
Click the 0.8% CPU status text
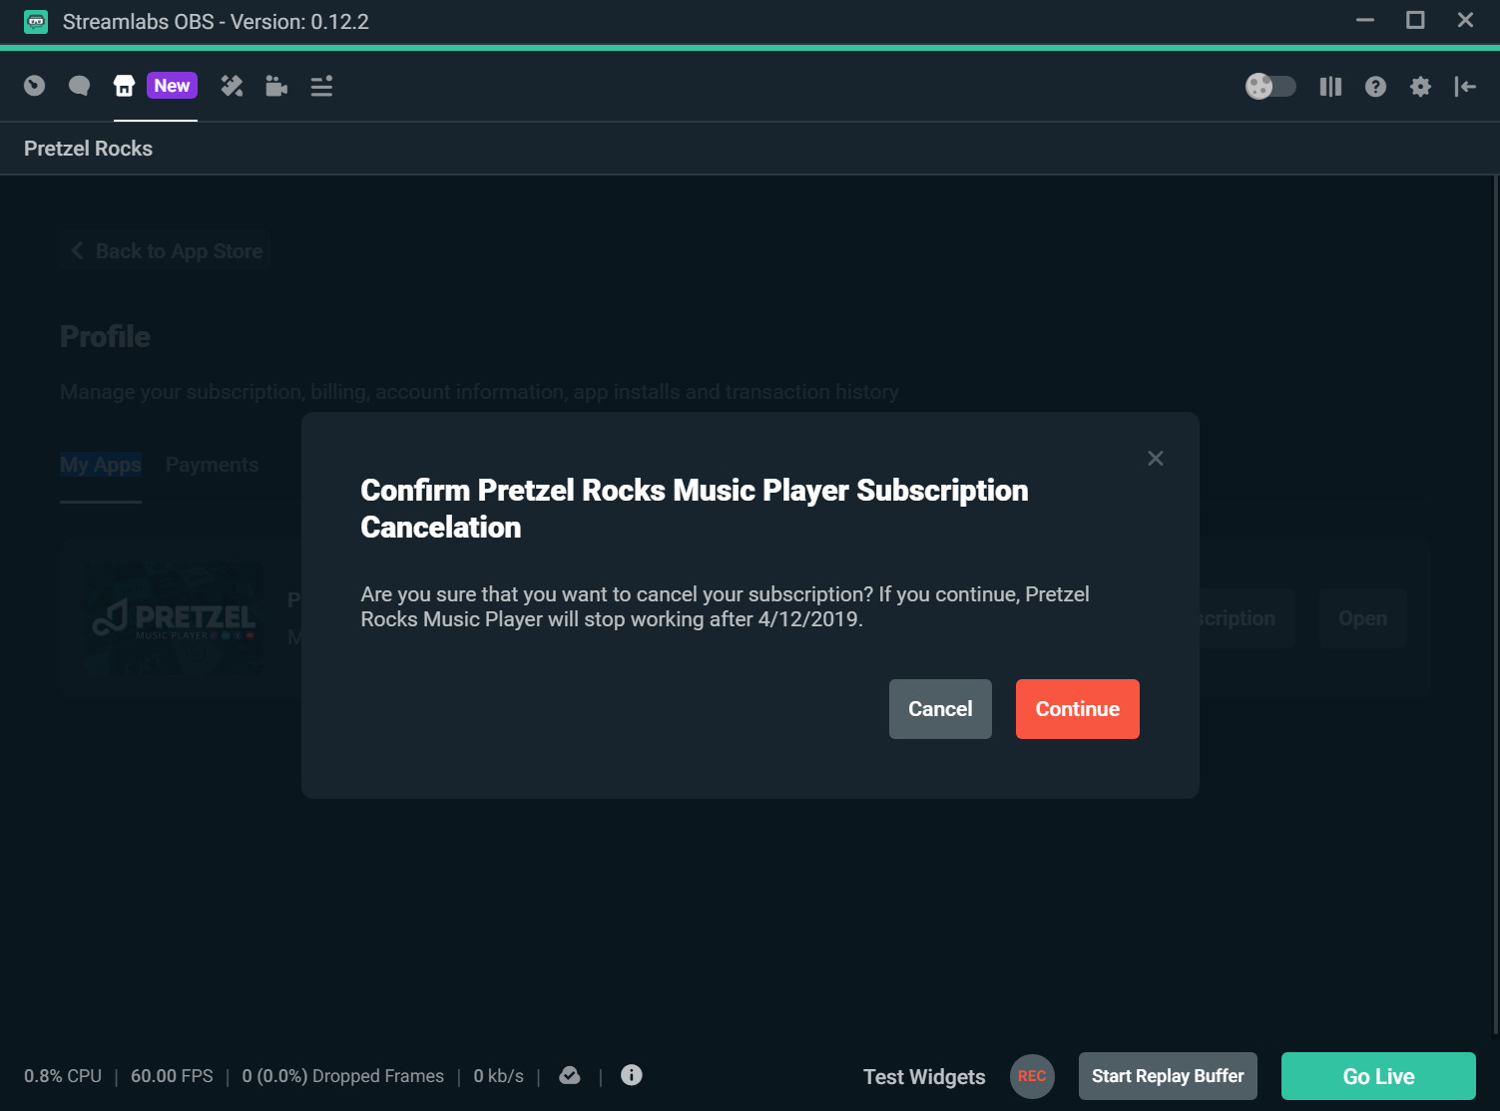pyautogui.click(x=63, y=1076)
